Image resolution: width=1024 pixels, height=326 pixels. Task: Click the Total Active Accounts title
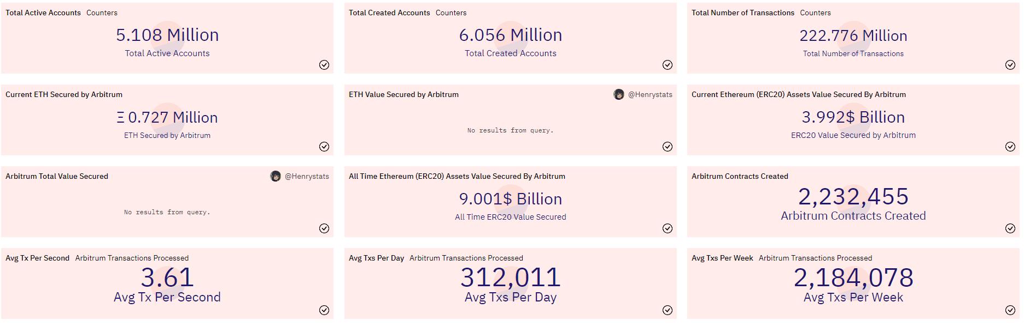click(43, 13)
